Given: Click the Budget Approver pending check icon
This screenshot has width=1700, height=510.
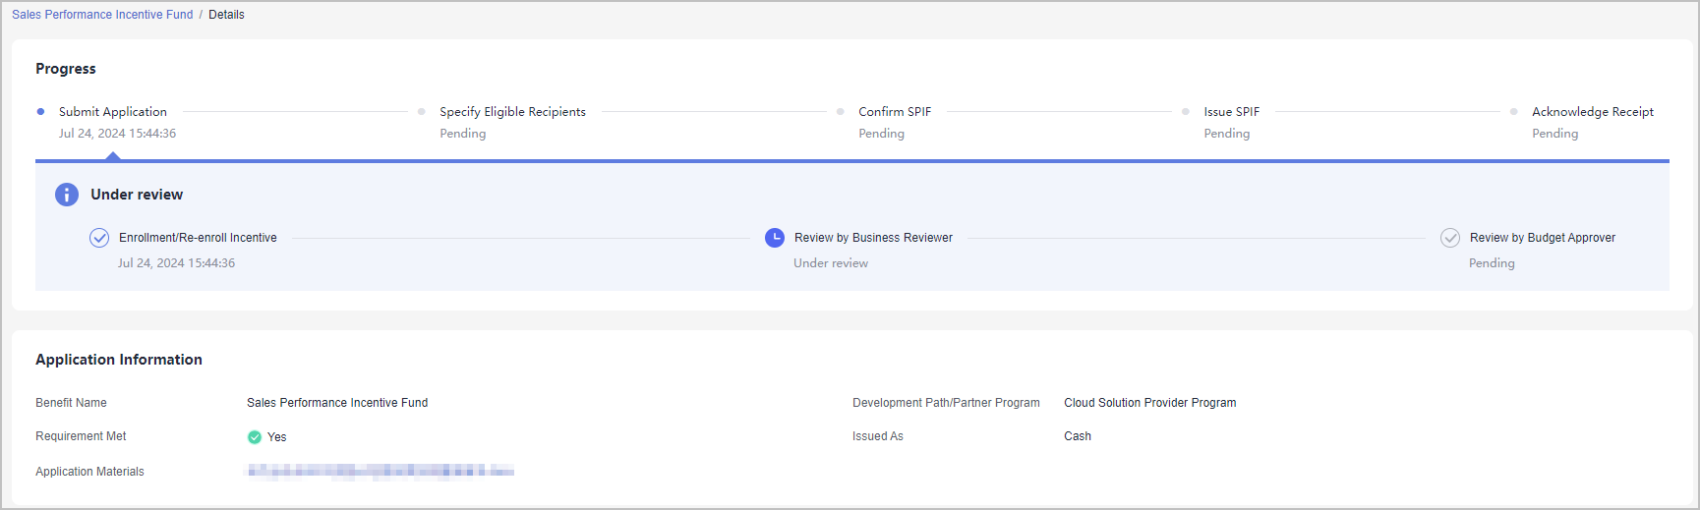Looking at the screenshot, I should pos(1450,238).
